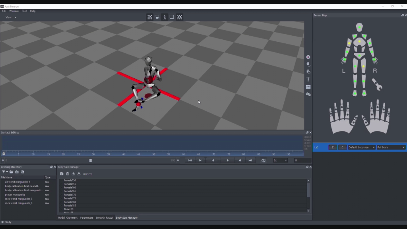Click the third icon in Working Directory toolbar
Image resolution: width=407 pixels, height=229 pixels.
coord(17,172)
